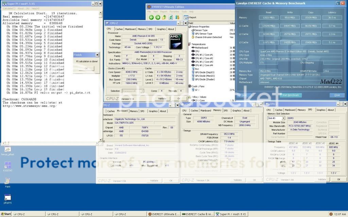Image resolution: width=348 pixels, height=217 pixels.
Task: Click the Super PI vertical scrollbar up arrow
Action: (x=101, y=13)
